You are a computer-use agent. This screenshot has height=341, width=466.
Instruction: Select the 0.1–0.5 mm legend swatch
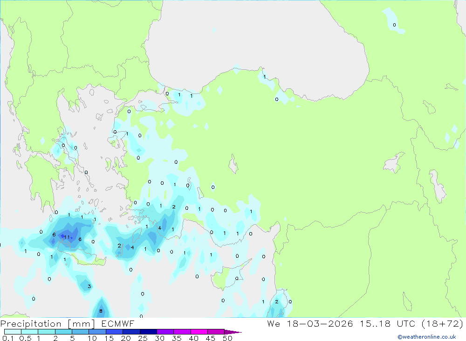pyautogui.click(x=13, y=332)
